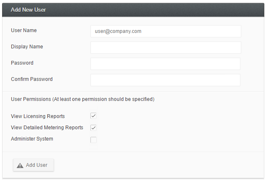The width and height of the screenshot is (266, 181).
Task: Click the divider line below Confirm Password field
Action: click(133, 92)
